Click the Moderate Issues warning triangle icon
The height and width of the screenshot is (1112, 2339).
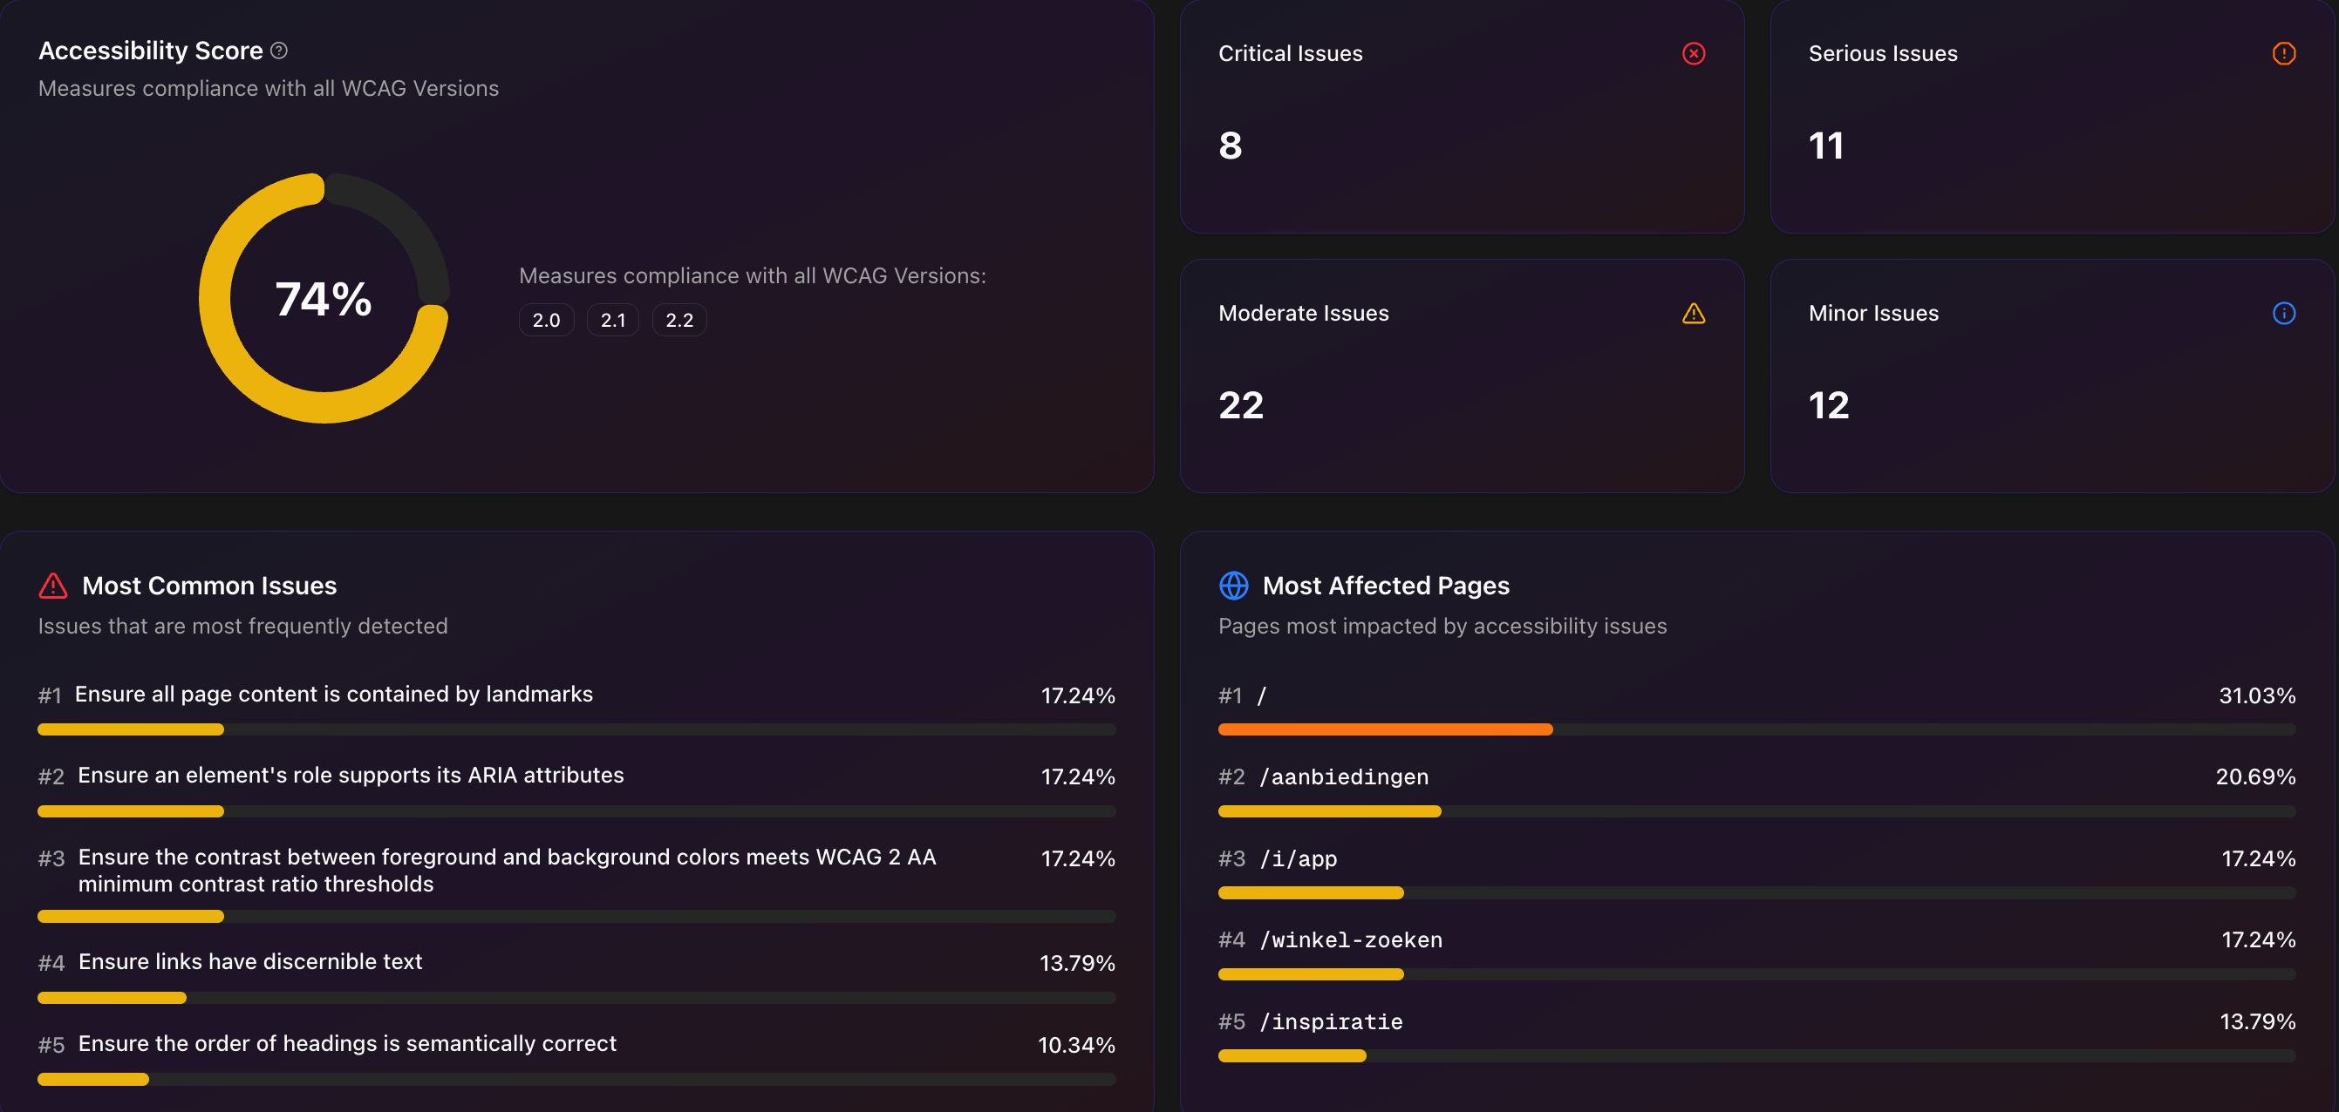click(1693, 314)
